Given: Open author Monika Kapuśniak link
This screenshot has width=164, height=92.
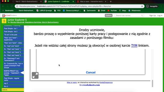Looking at the screenshot, I should 17,22.
